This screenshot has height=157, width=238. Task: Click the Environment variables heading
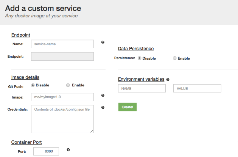tap(141, 79)
